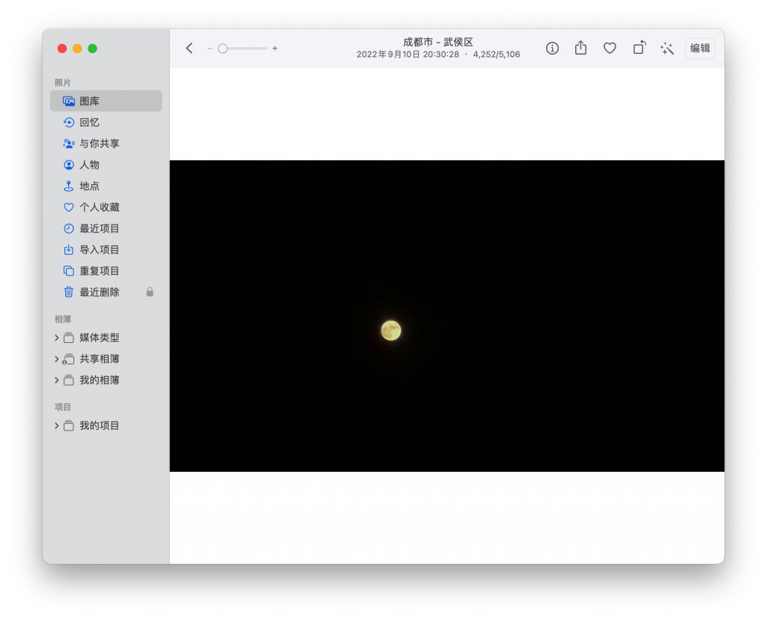767x620 pixels.
Task: Open 导入项目 imports
Action: pos(106,250)
